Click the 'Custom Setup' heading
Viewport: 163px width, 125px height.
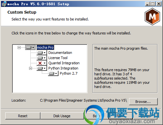tap(22, 12)
